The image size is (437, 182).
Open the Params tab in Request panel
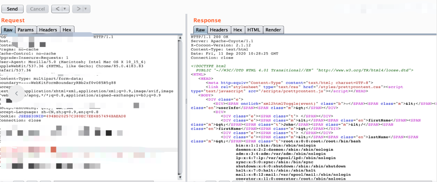click(x=26, y=30)
